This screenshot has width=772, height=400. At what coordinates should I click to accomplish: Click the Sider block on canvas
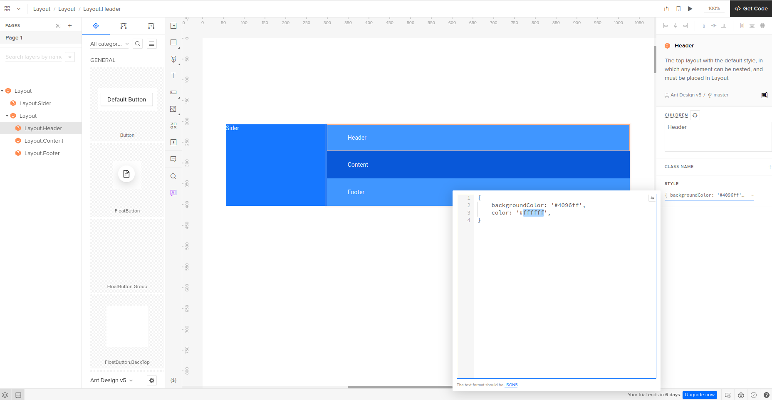click(276, 165)
